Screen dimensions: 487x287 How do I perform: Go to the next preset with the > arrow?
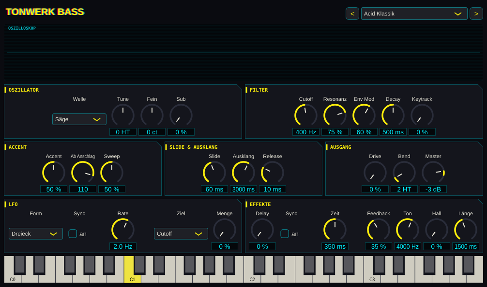click(476, 14)
